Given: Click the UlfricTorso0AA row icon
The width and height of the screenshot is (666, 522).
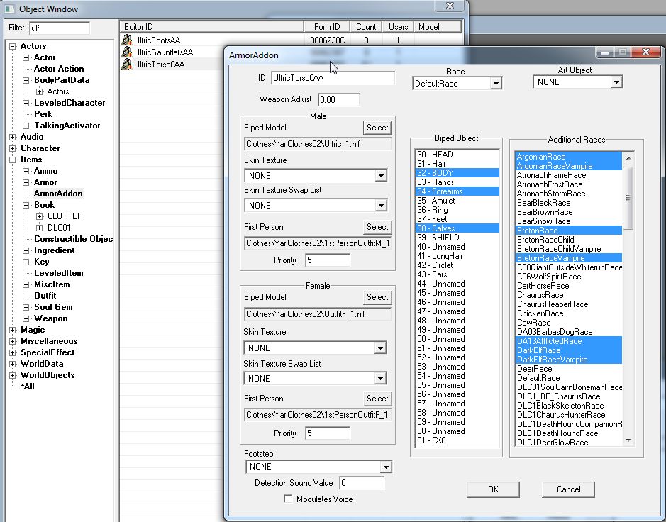Looking at the screenshot, I should (126, 64).
